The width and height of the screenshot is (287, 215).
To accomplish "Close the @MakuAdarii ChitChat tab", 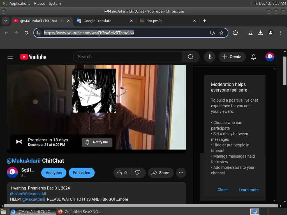I will coord(68,21).
